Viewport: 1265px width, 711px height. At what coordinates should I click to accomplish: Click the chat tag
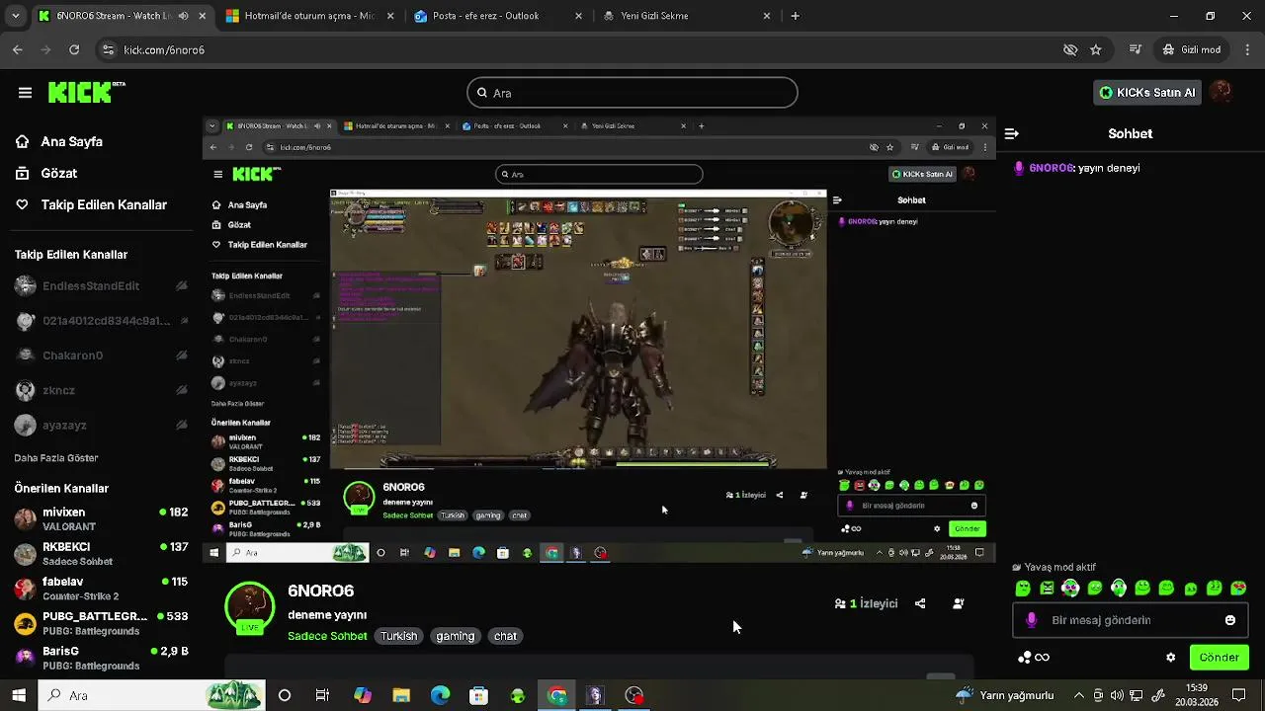click(506, 636)
